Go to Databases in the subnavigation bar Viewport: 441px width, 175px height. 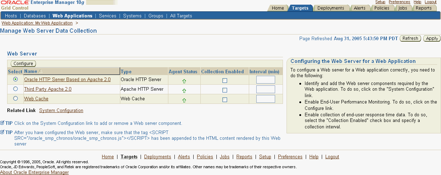click(35, 16)
